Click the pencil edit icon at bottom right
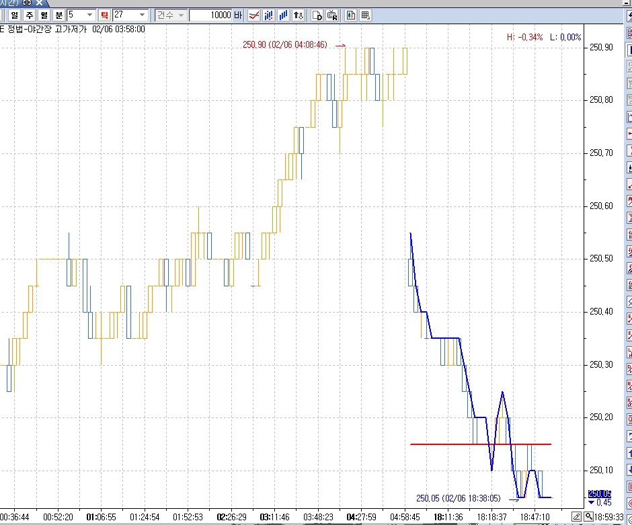This screenshot has height=525, width=632. pos(577,517)
